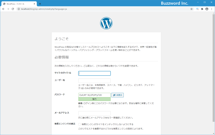This screenshot has height=135, width=215.
Task: Click the パスワード field
Action: [x=95, y=95]
